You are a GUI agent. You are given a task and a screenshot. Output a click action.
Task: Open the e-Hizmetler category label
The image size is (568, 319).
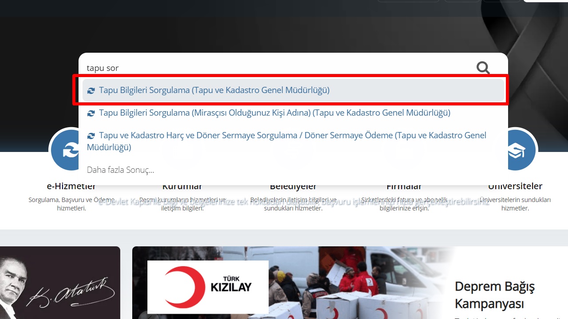coord(71,187)
